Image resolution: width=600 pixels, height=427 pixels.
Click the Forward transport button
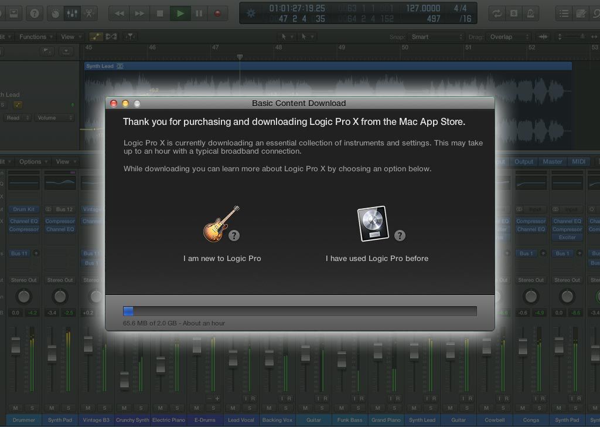point(139,14)
